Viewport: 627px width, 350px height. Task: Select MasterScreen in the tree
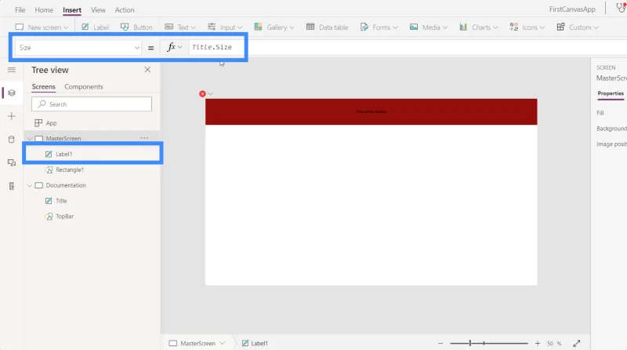pyautogui.click(x=63, y=139)
